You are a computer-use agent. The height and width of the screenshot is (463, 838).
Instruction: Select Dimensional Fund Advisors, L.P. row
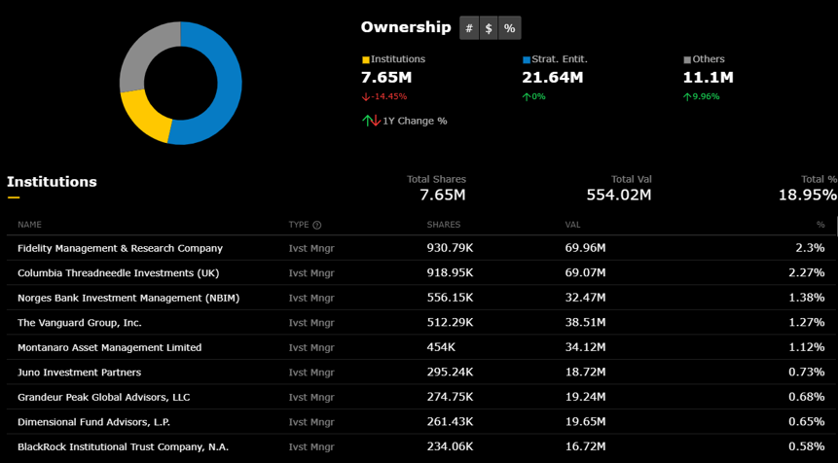(421, 422)
